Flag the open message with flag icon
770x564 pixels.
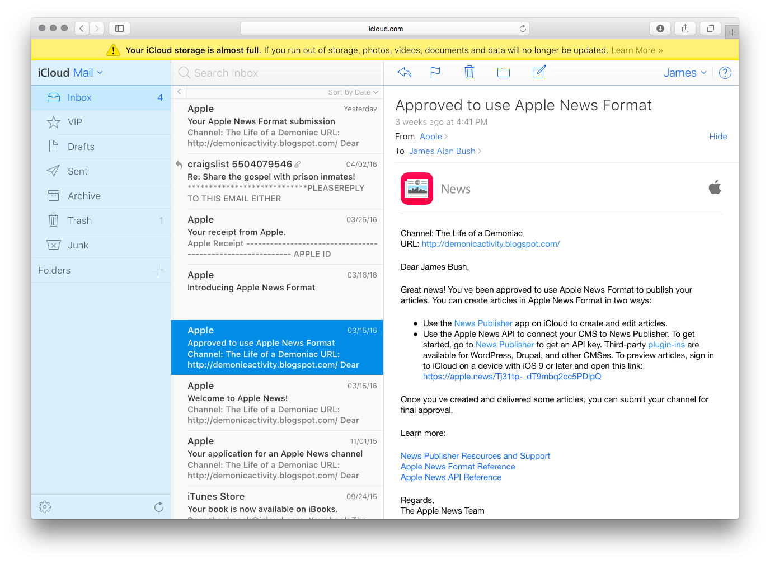pyautogui.click(x=435, y=72)
